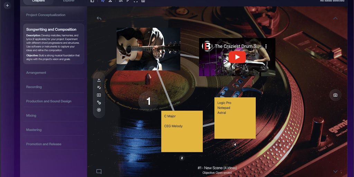Select the Chapters tab
The height and width of the screenshot is (177, 354).
38,1
